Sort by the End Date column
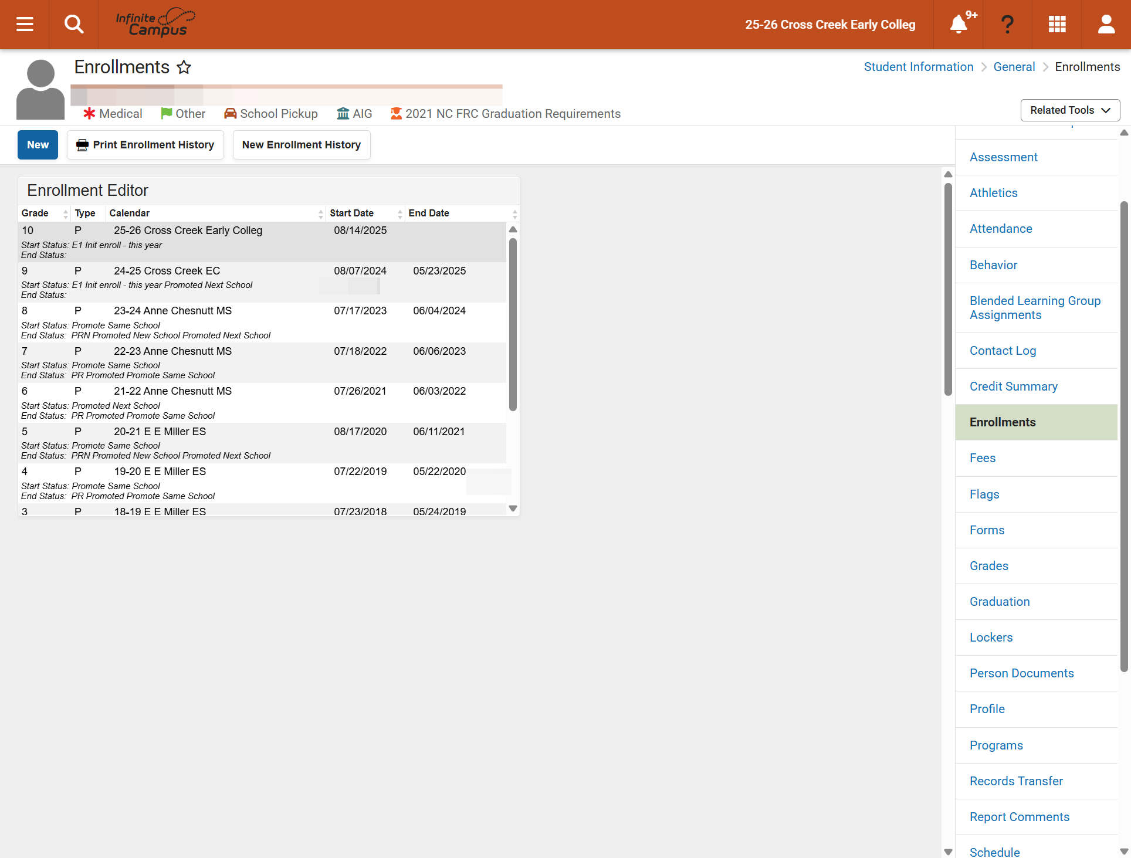Viewport: 1131px width, 858px height. 462,213
